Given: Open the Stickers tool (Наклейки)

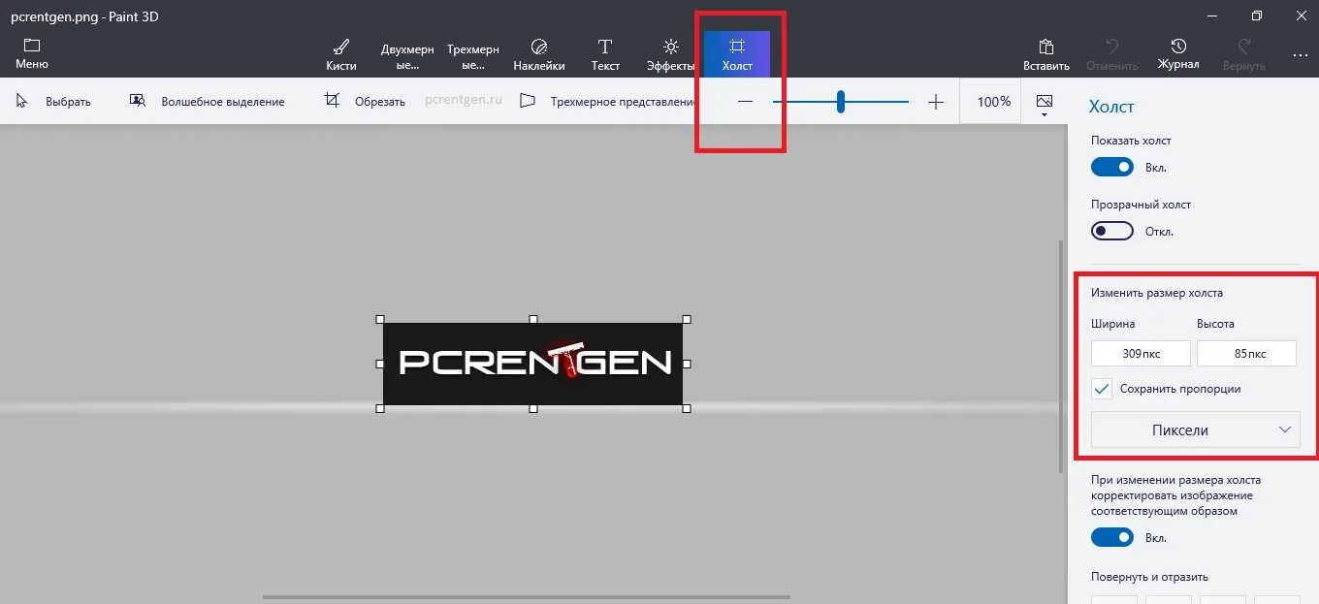Looking at the screenshot, I should tap(539, 54).
